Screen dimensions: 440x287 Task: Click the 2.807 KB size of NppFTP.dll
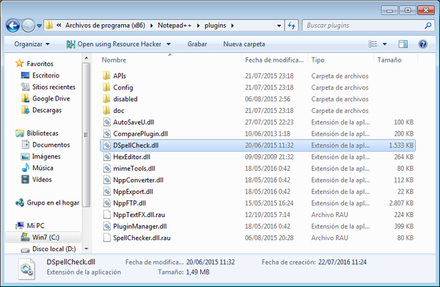(x=401, y=203)
